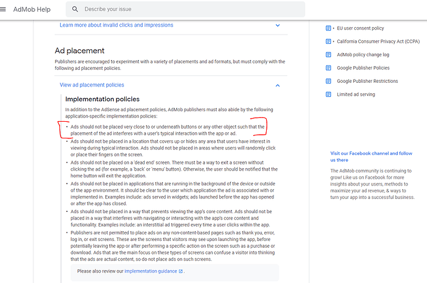
Task: Collapse the ad placement policies chevron
Action: 277,85
